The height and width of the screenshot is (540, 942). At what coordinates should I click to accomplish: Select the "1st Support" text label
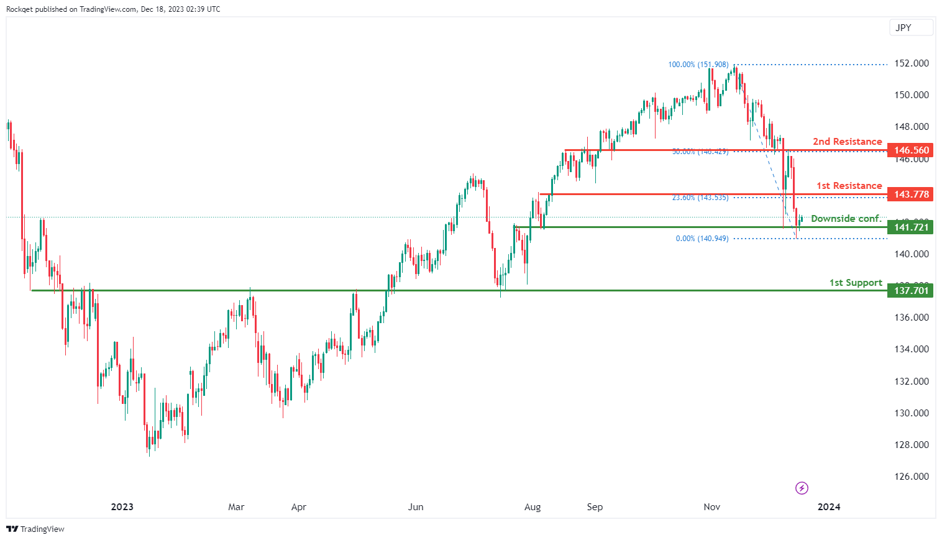pos(856,283)
